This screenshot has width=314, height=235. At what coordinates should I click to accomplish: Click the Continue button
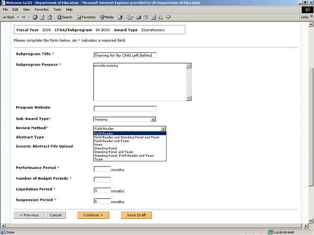(x=93, y=215)
